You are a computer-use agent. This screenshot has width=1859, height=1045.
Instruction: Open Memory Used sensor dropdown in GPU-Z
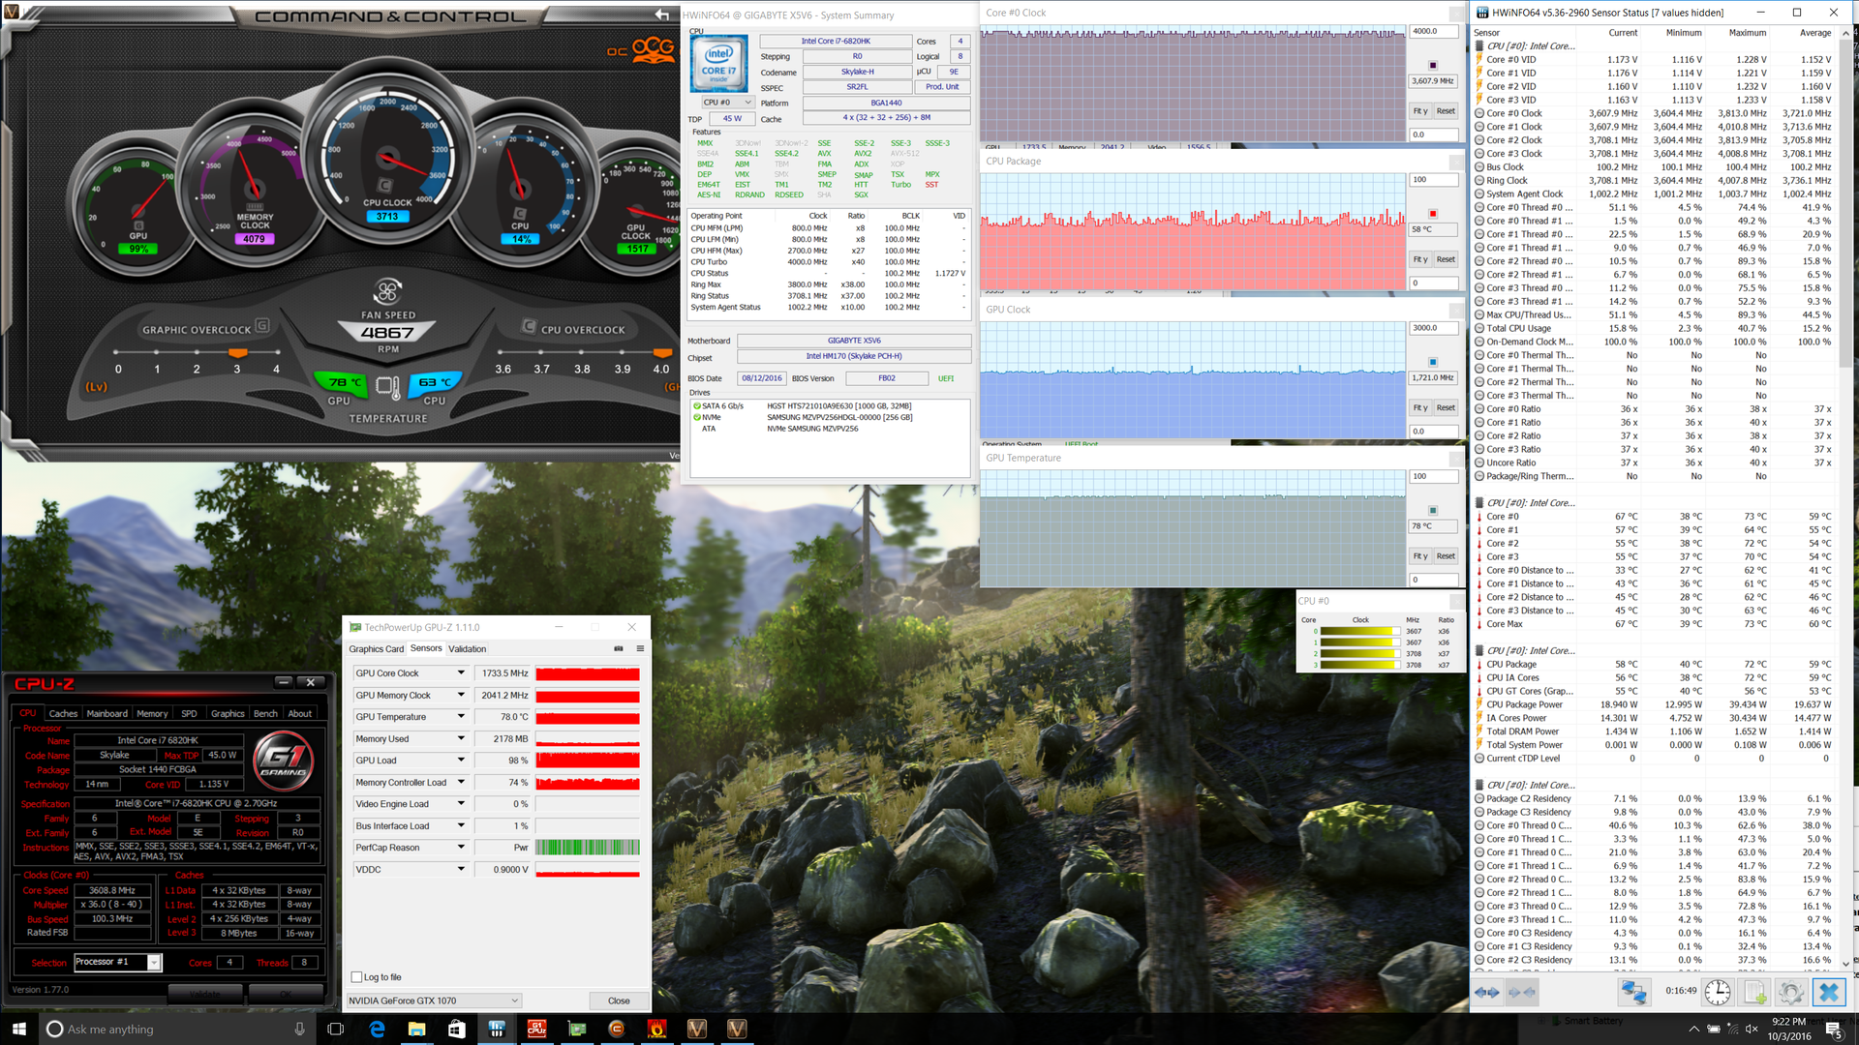tap(461, 738)
